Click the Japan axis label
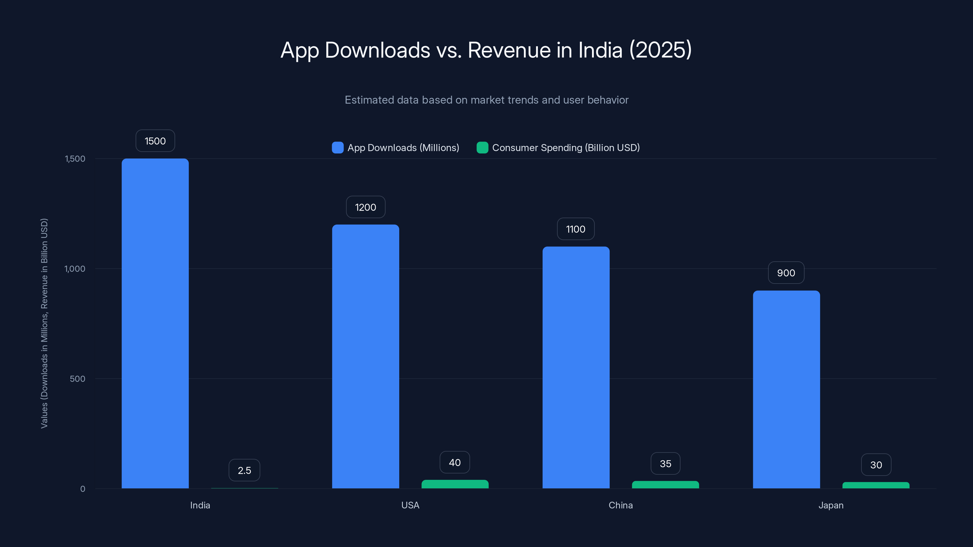Screen dimensions: 973x547 coord(831,505)
